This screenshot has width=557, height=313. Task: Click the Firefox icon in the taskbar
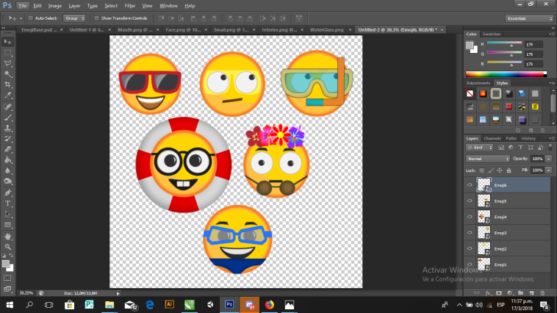(269, 303)
